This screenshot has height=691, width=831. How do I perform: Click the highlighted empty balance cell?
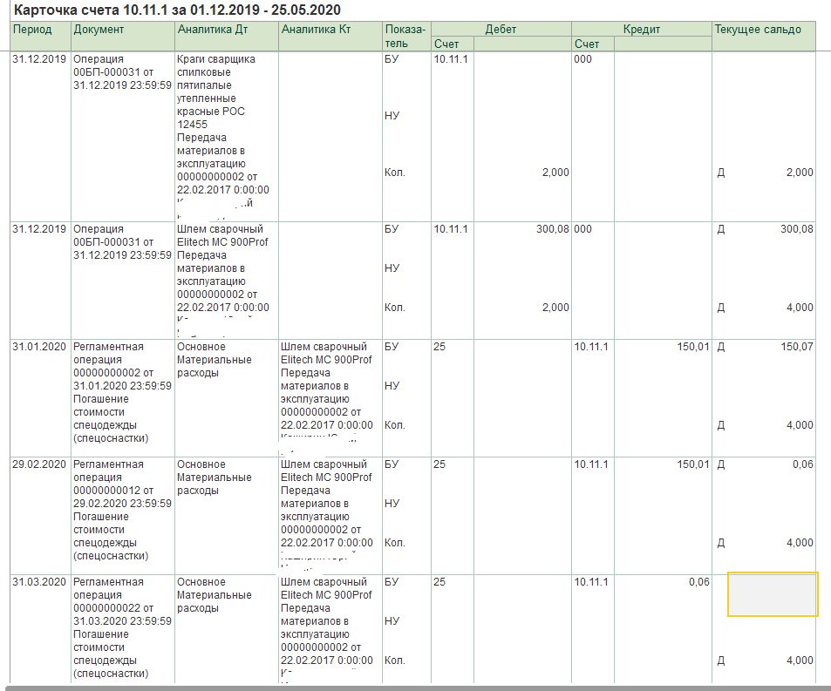[773, 594]
